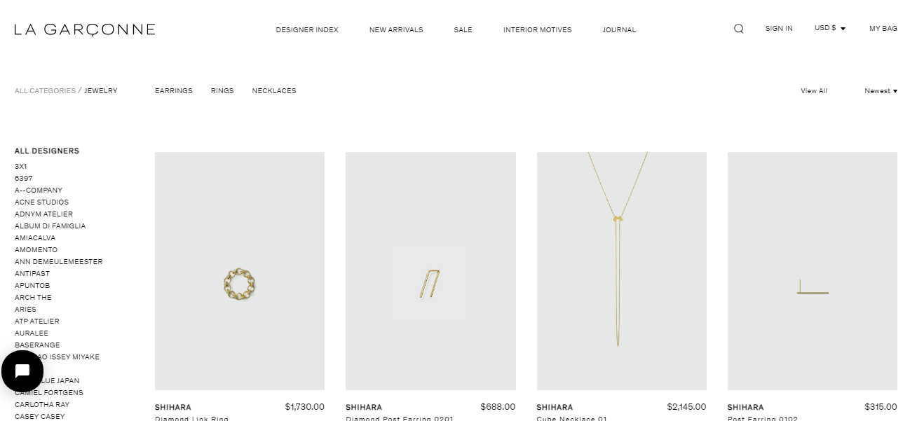Click the Sign In link
This screenshot has width=910, height=421.
(779, 29)
